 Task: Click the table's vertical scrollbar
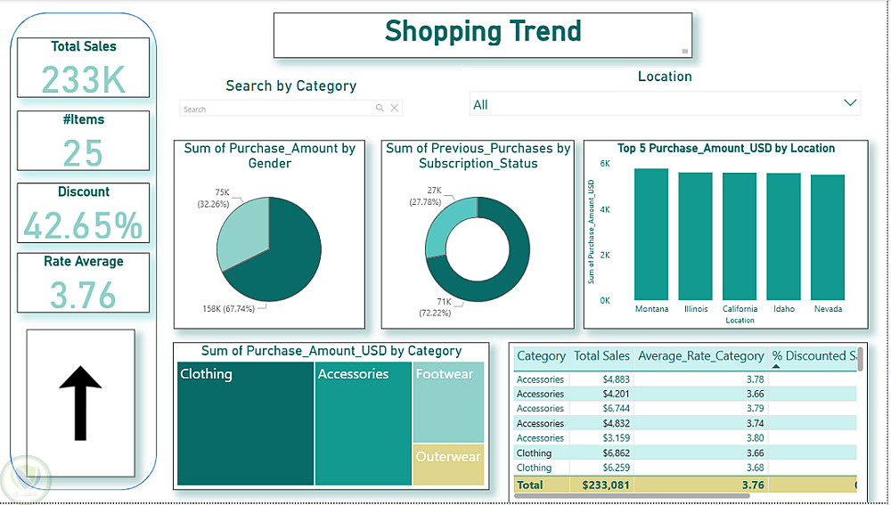click(x=861, y=360)
